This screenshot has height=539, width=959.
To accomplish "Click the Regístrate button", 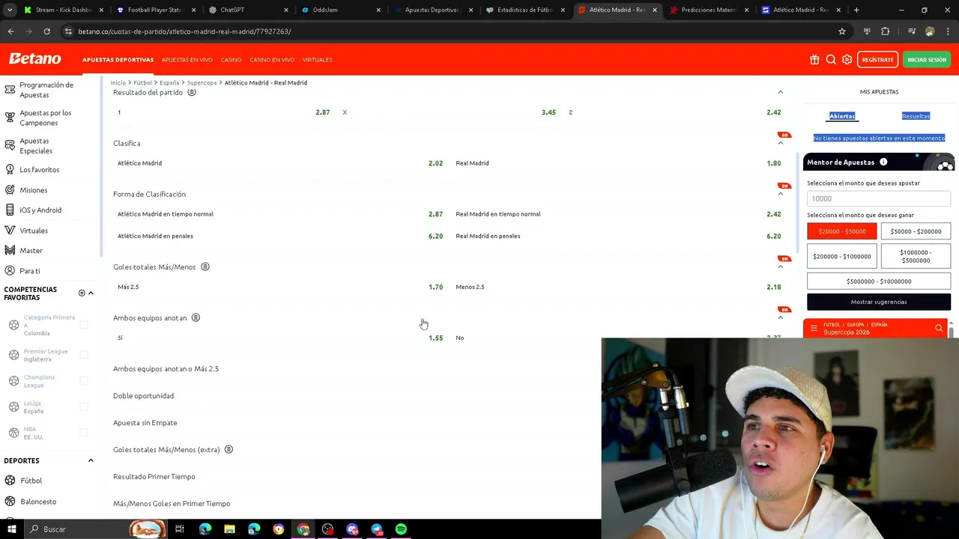I will (x=877, y=60).
